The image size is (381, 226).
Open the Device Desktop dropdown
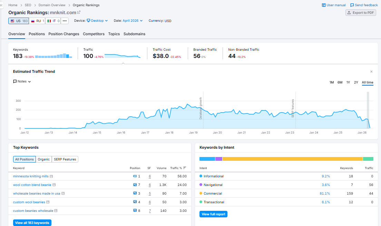click(x=97, y=21)
